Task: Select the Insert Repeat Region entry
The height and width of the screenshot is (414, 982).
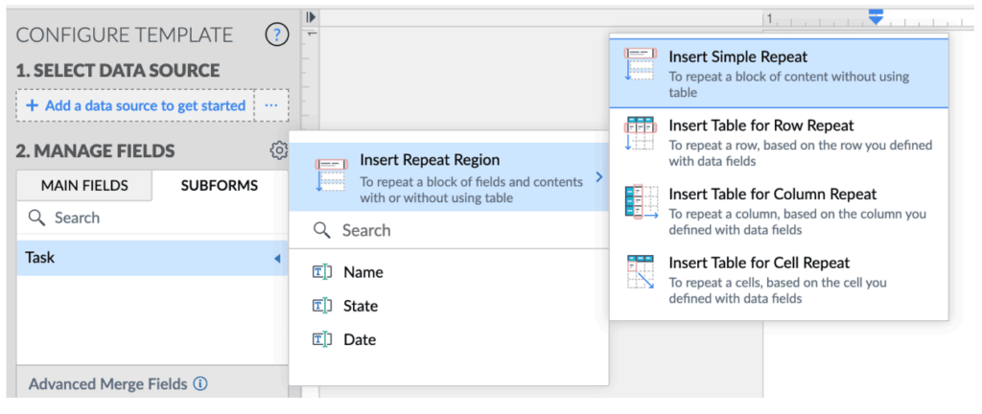Action: 449,177
